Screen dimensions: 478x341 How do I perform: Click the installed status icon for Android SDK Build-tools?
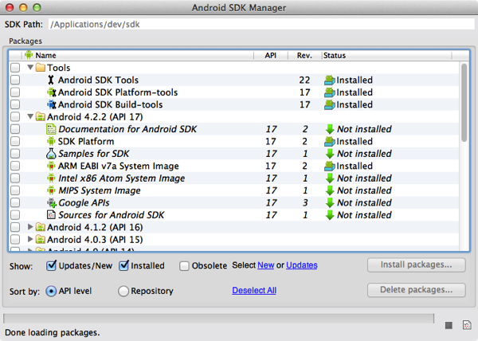pyautogui.click(x=330, y=104)
